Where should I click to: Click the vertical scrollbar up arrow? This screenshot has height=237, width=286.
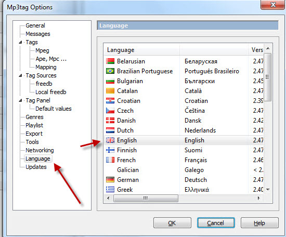click(x=268, y=48)
